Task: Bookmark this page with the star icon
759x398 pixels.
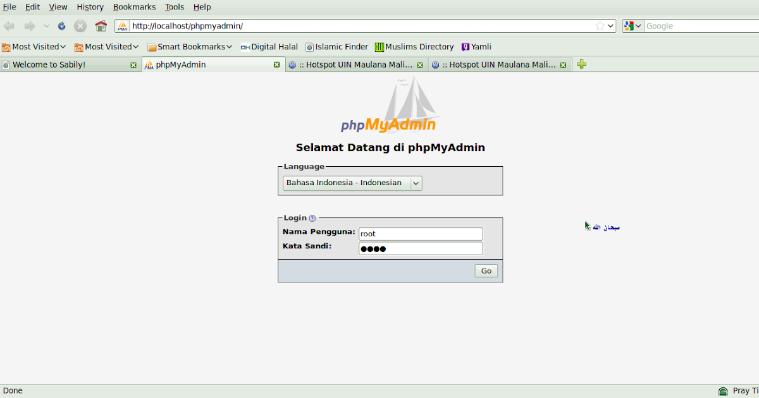Action: [600, 26]
